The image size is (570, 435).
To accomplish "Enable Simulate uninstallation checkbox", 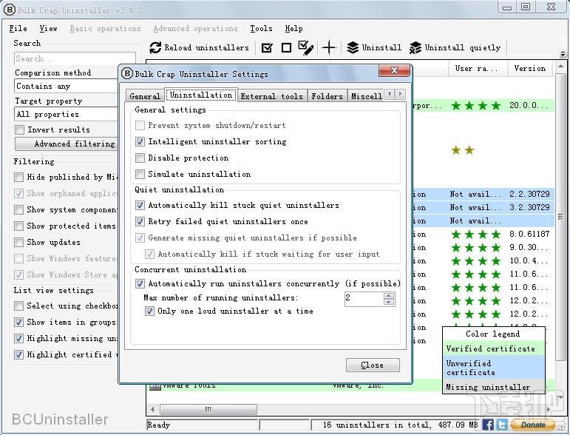I will click(140, 174).
